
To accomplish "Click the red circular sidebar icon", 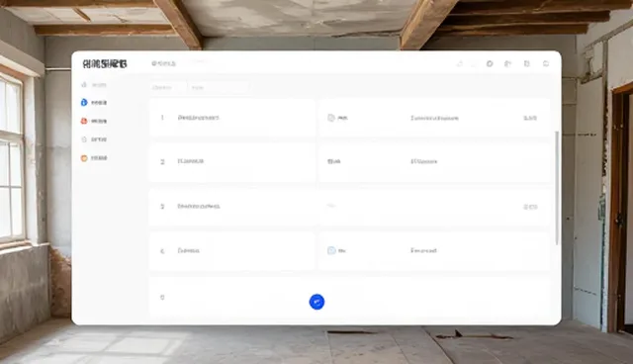I will coord(84,121).
